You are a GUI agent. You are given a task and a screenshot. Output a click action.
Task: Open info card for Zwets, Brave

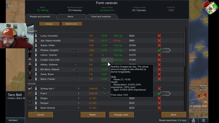pos(36,74)
